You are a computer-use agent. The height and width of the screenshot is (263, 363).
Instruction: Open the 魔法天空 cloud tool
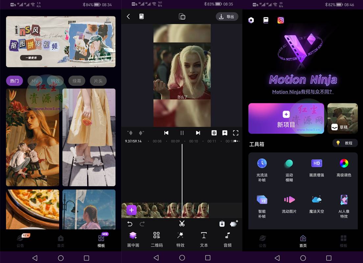(x=316, y=200)
